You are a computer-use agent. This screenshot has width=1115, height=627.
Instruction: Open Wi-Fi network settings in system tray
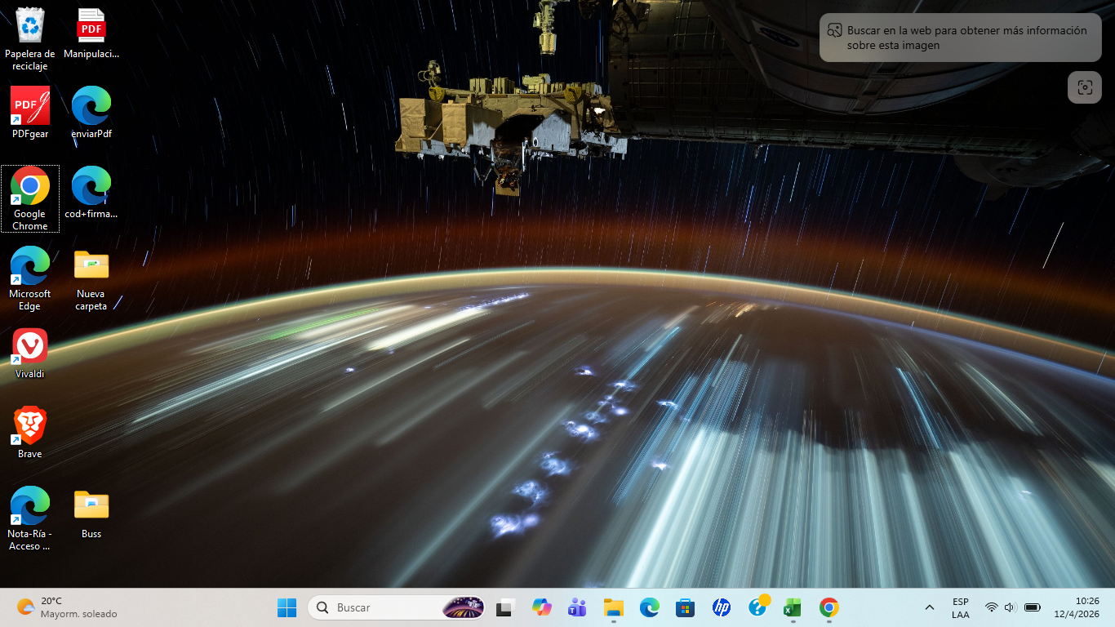(x=991, y=607)
